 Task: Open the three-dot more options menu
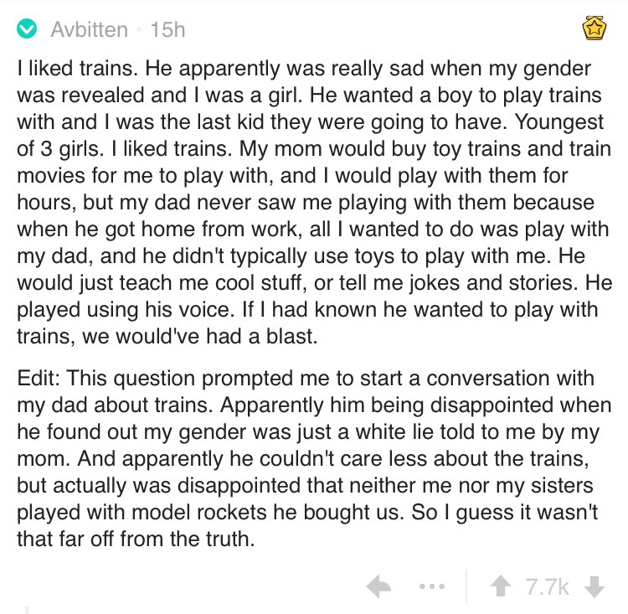pyautogui.click(x=432, y=586)
